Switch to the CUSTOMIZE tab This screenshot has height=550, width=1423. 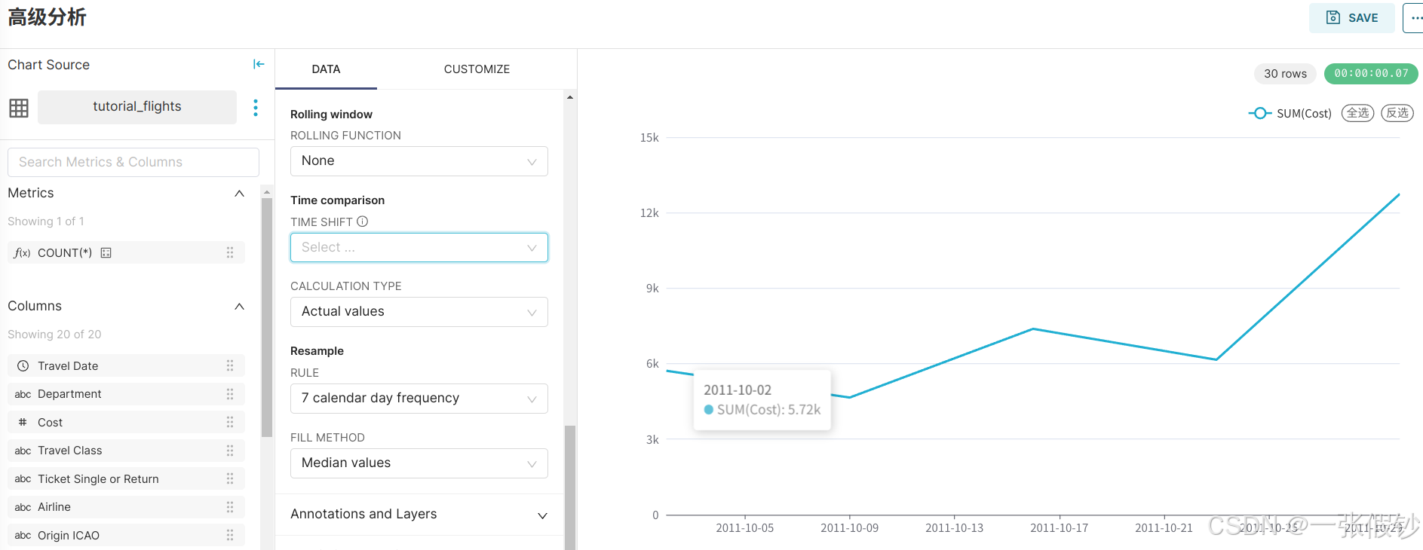click(x=477, y=69)
